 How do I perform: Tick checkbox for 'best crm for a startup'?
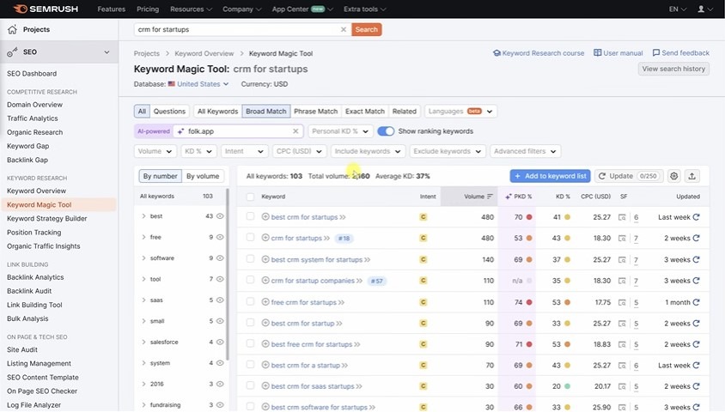click(x=250, y=365)
